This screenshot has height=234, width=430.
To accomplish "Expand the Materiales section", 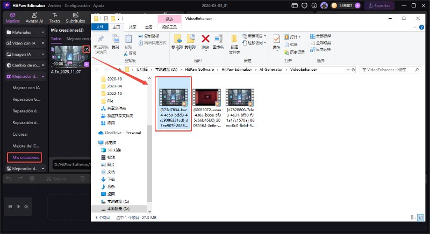I will point(25,32).
